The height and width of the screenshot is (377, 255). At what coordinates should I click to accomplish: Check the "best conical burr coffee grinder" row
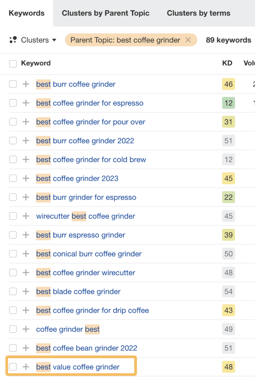(x=13, y=254)
